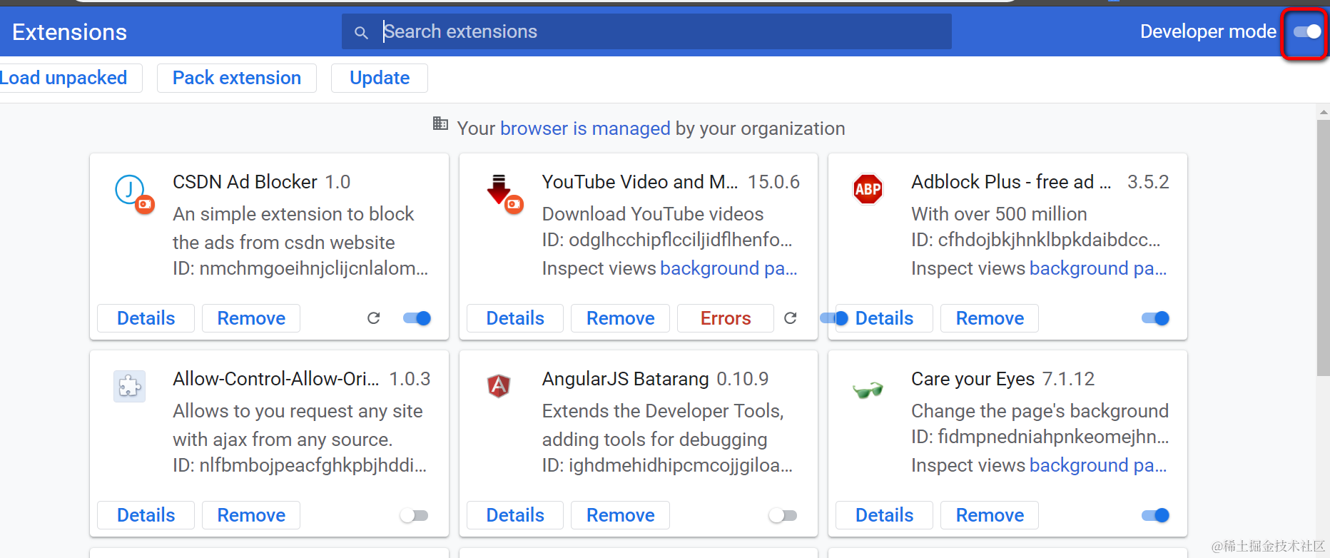Open Details for CSDN Ad Blocker

click(x=146, y=318)
